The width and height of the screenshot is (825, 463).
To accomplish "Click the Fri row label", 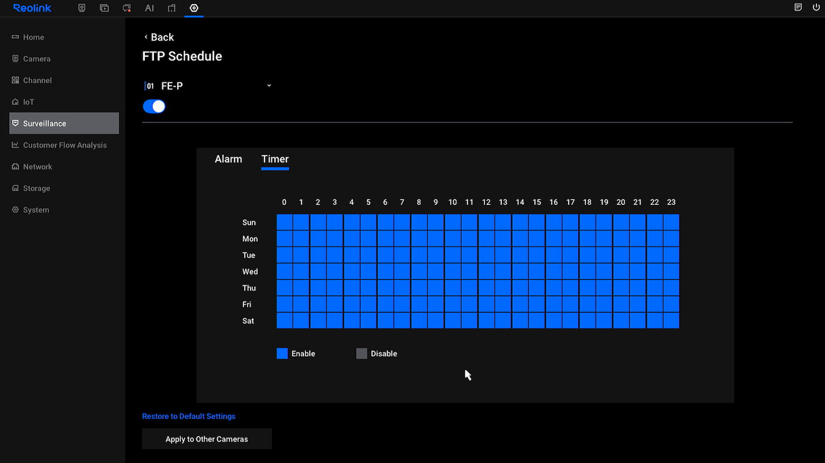I will point(247,304).
